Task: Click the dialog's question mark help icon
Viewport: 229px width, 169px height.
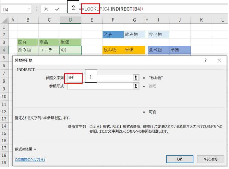Action: [x=205, y=60]
